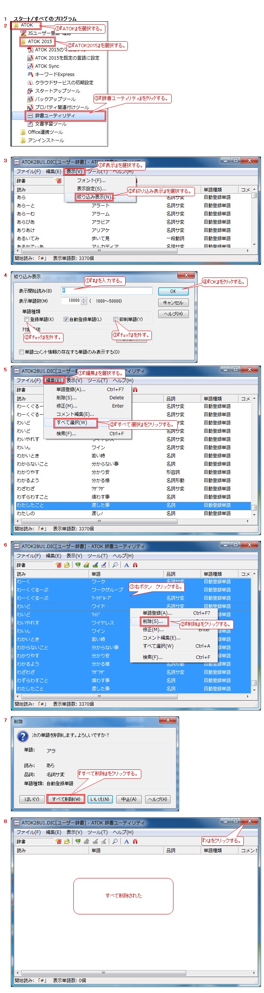Image resolution: width=264 pixels, height=993 pixels.
Task: Open 表示(V) menu in window showing あらーと rows
Action: [74, 172]
